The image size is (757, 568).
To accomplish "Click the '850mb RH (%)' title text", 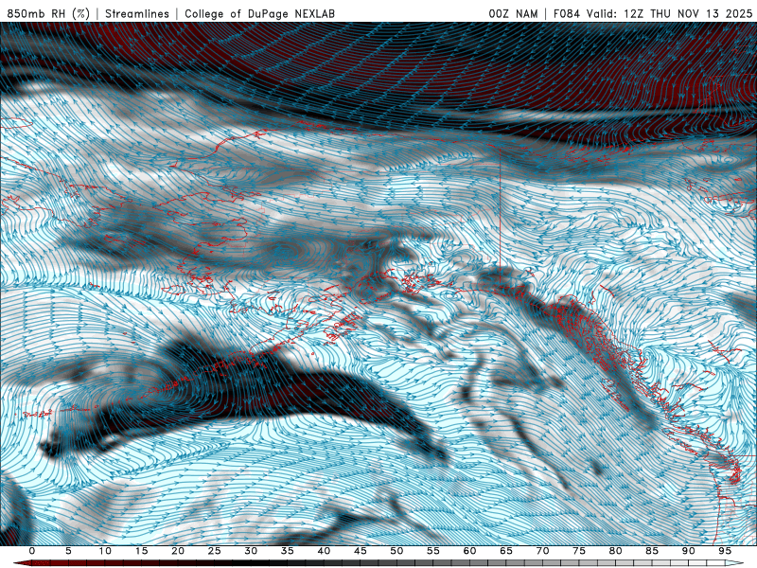I will point(48,13).
